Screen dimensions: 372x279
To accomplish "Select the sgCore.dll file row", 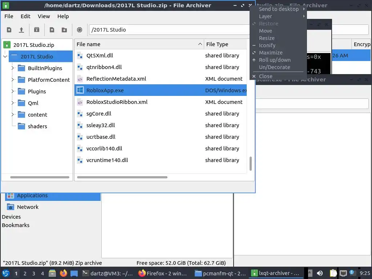I will 161,114.
